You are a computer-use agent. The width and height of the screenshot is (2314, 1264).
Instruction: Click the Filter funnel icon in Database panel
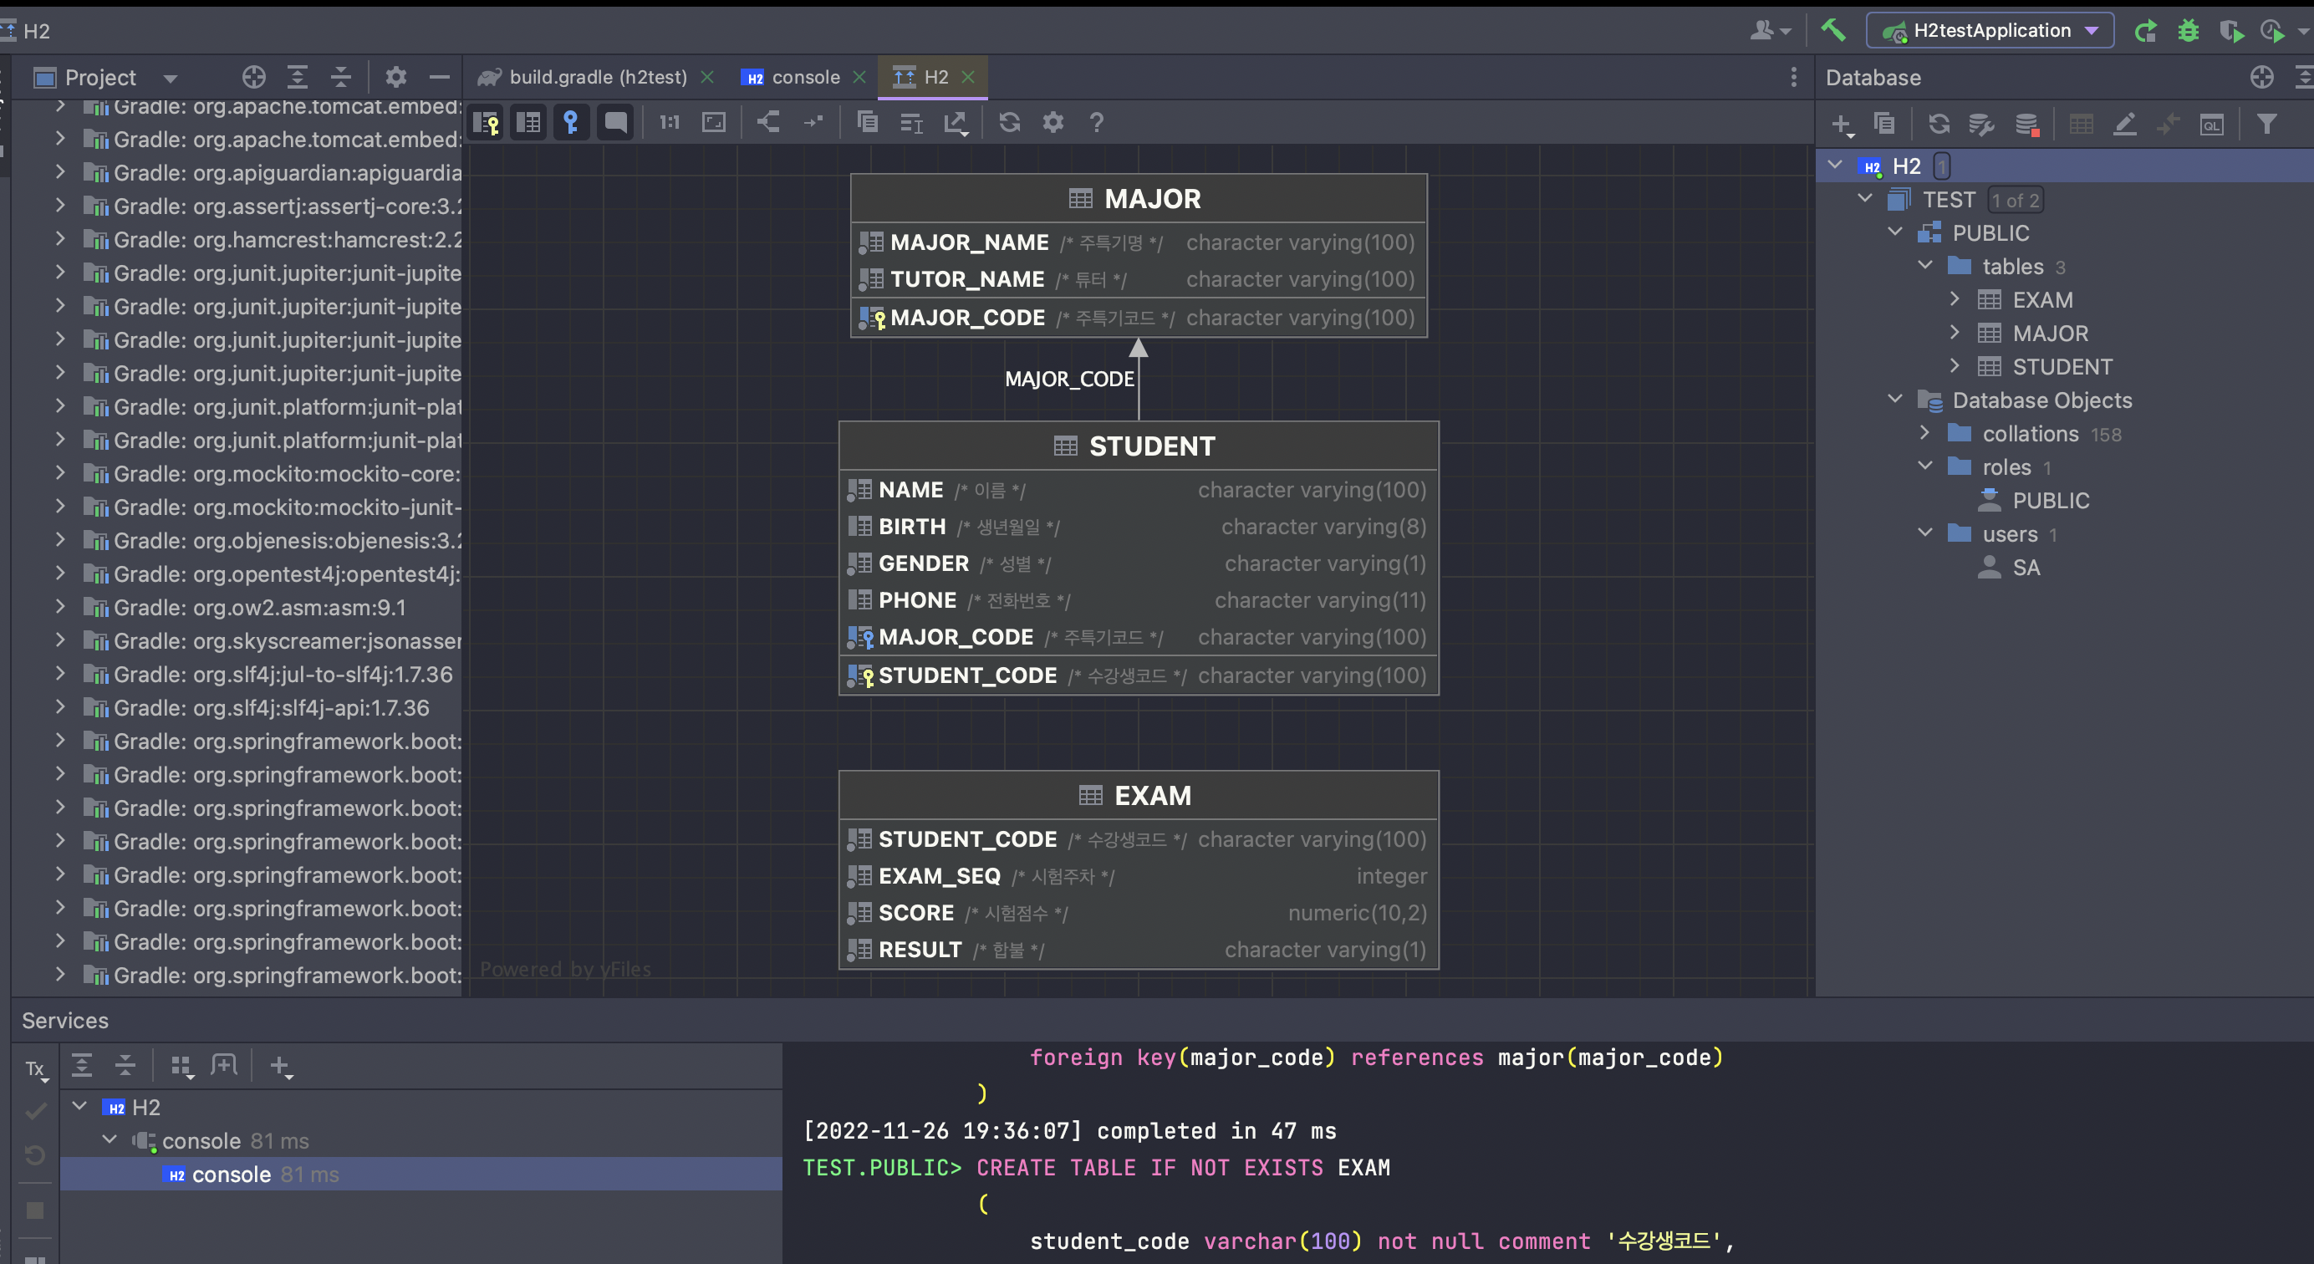(x=2266, y=125)
